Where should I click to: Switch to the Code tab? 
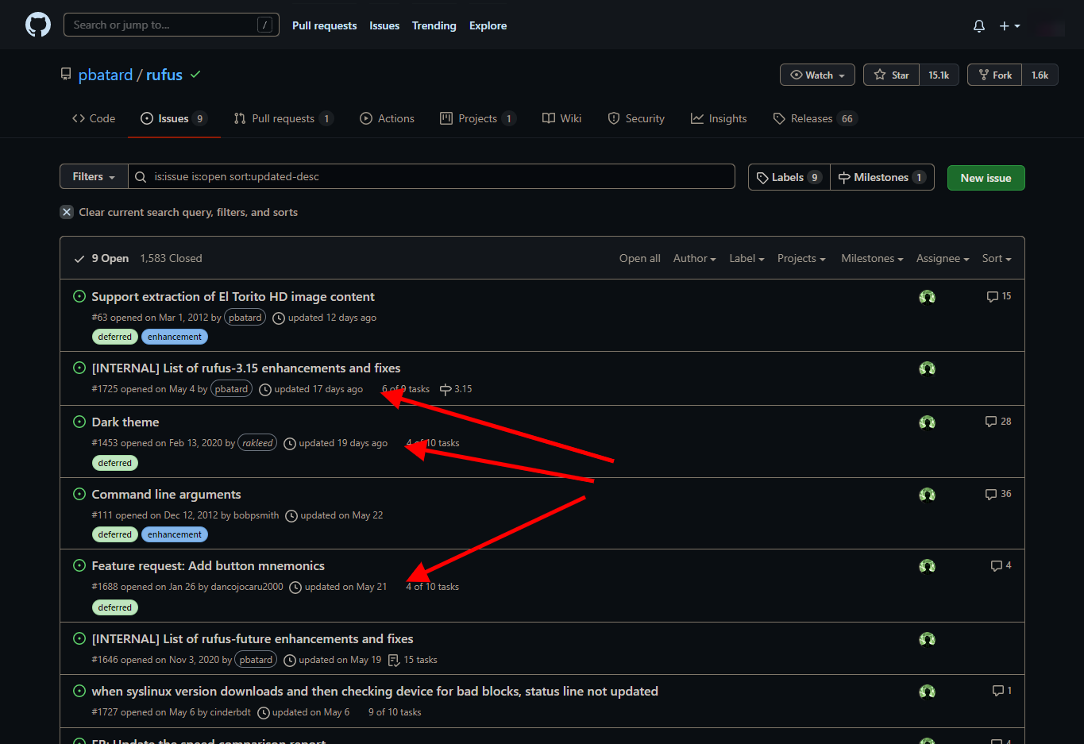point(94,118)
